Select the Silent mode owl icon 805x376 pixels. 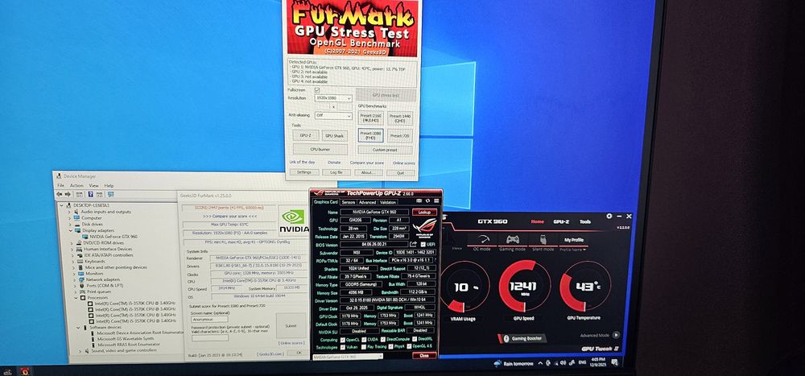[543, 240]
